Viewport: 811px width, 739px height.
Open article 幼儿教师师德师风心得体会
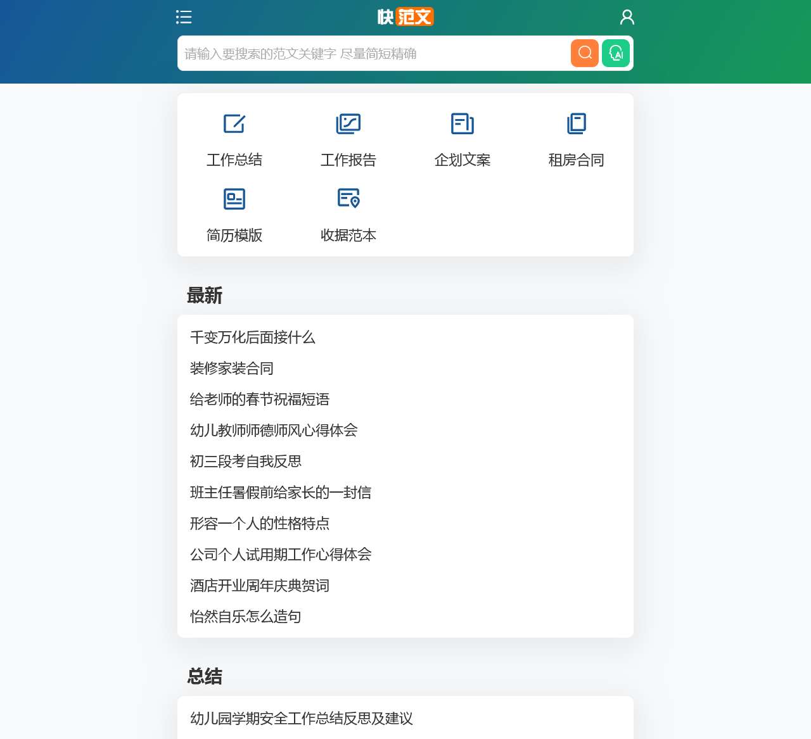(x=274, y=431)
